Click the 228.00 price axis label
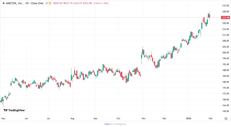The image size is (231, 127). pyautogui.click(x=226, y=11)
